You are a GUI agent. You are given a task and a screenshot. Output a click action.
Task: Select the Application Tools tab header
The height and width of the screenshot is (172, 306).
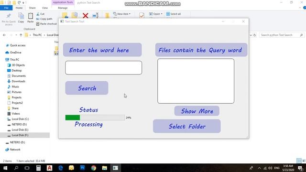click(x=63, y=2)
